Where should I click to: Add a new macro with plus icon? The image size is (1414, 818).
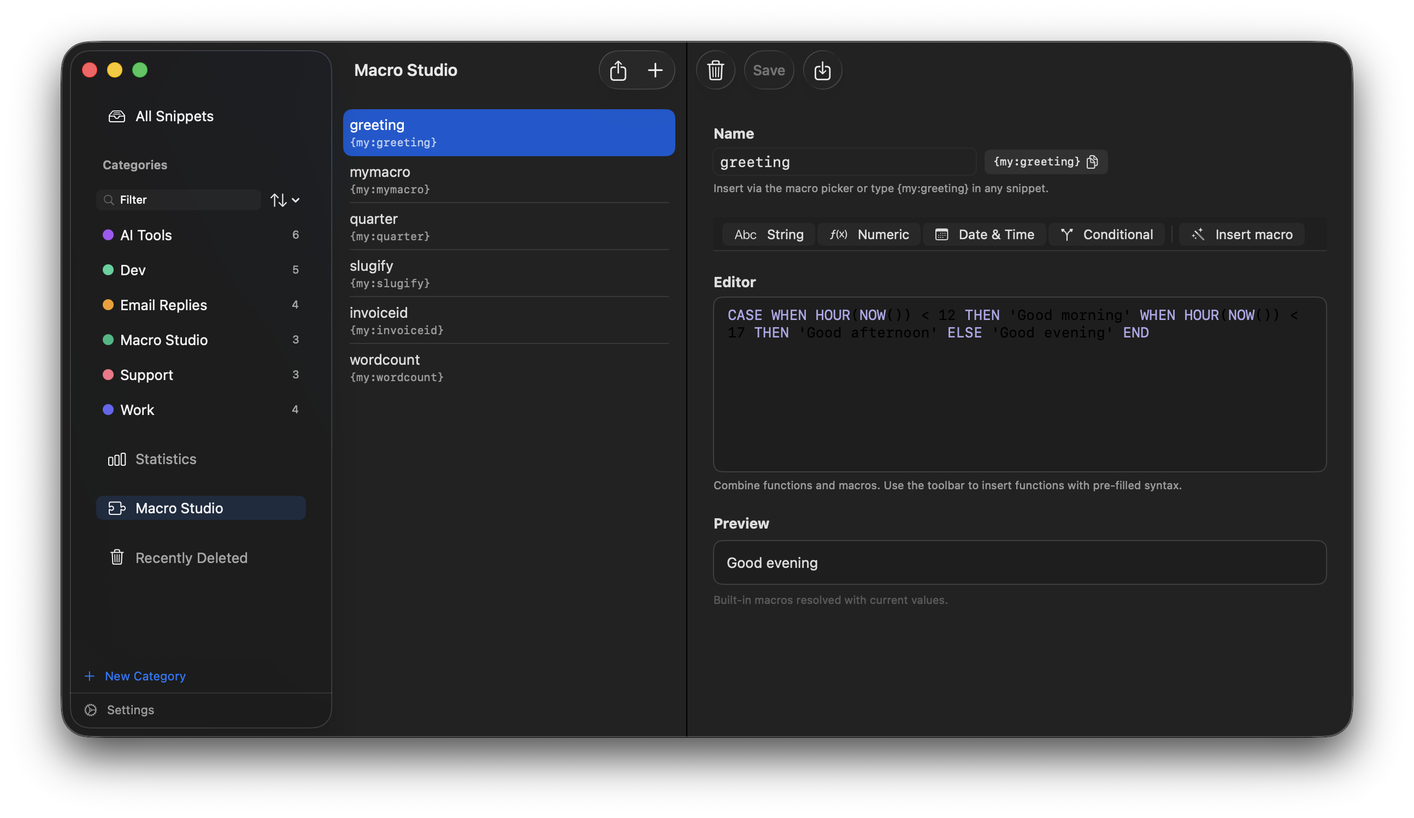point(655,70)
